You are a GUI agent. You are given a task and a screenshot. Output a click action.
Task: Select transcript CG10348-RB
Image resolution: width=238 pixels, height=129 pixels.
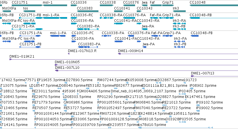pos(201,15)
